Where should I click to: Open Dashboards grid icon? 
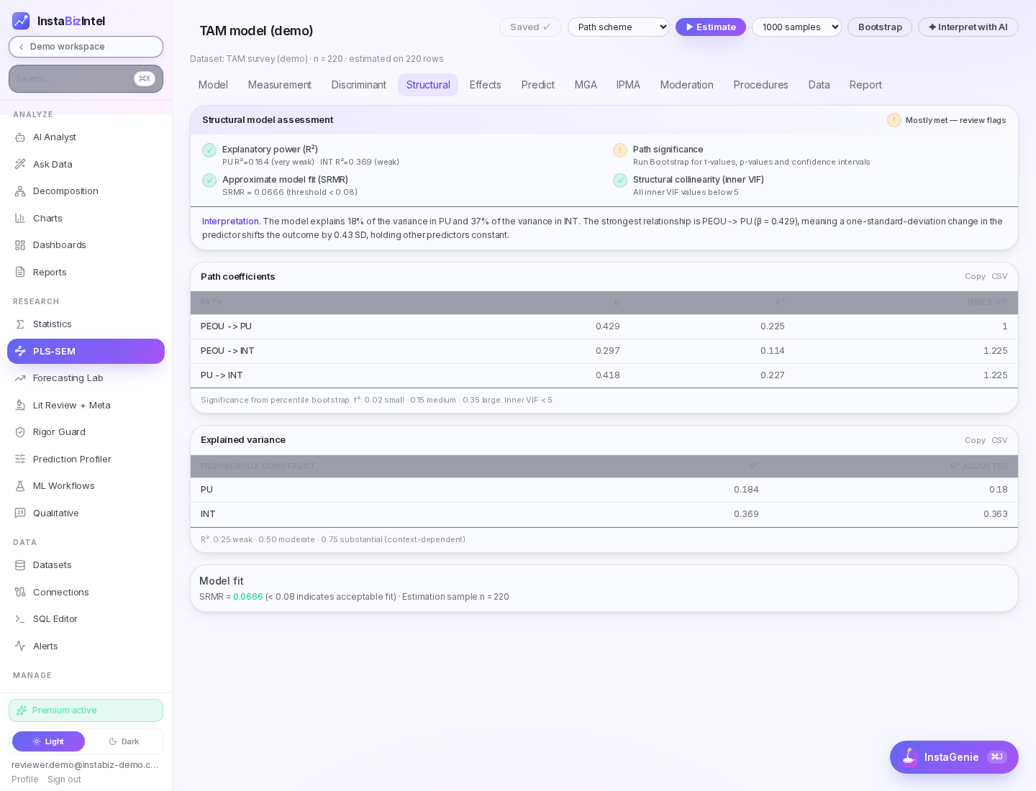[20, 245]
